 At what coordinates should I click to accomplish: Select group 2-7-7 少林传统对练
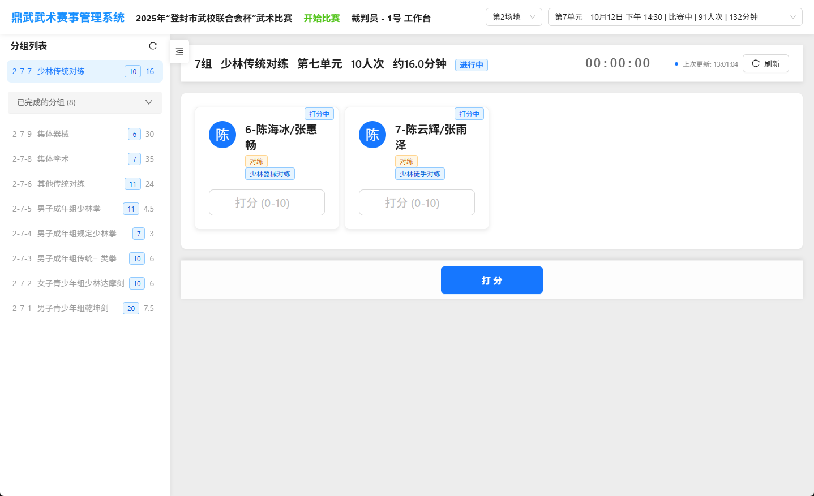85,71
